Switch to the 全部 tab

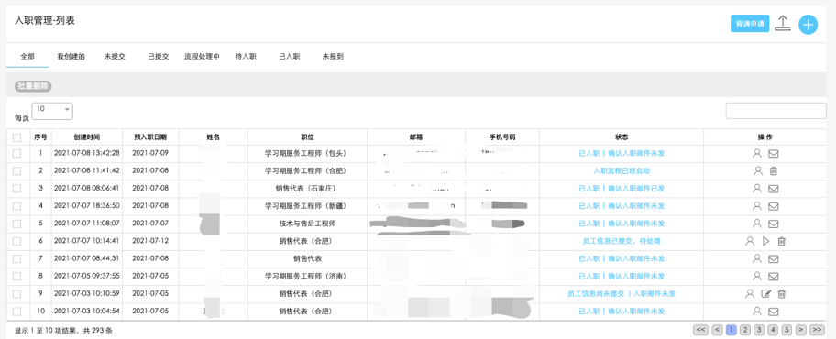tap(27, 56)
